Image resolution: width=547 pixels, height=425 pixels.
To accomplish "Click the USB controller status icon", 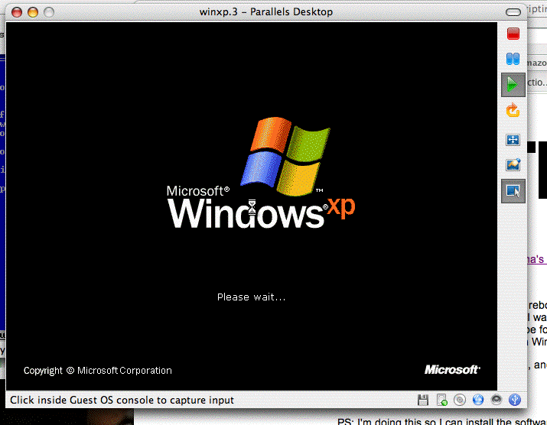I will (x=515, y=400).
